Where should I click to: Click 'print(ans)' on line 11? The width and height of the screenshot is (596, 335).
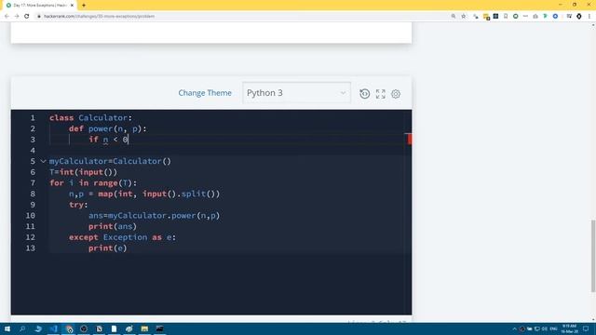click(x=113, y=226)
